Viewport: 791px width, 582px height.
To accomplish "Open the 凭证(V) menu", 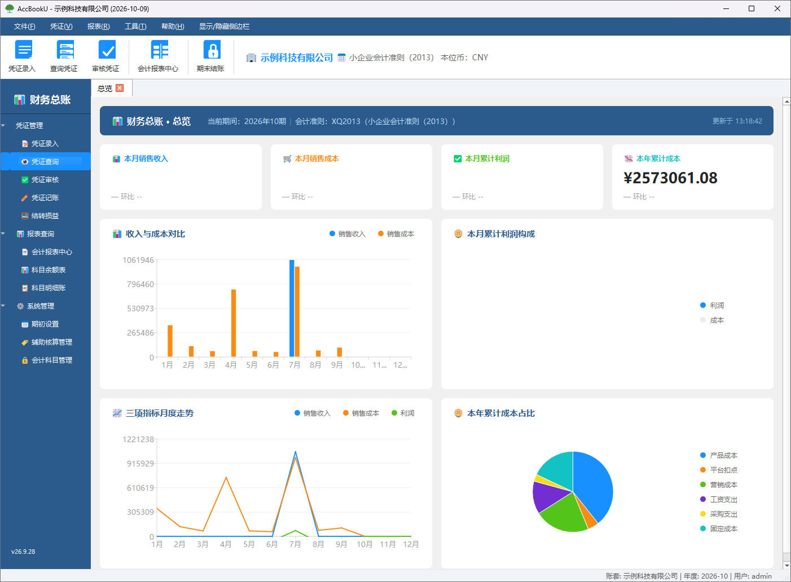I will click(x=61, y=27).
